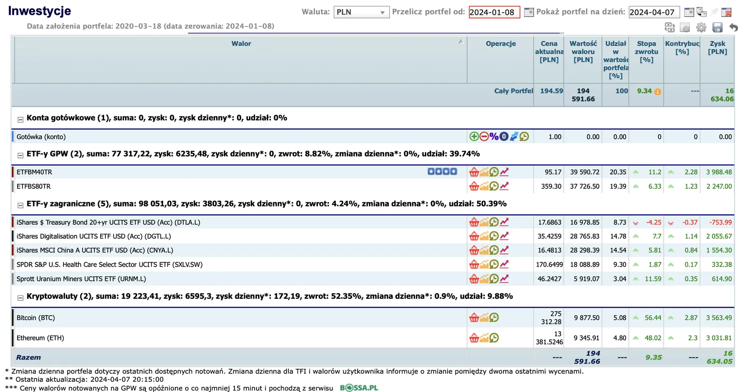This screenshot has width=746, height=392.
Task: Save portfolio using the floppy disk icon
Action: (x=718, y=28)
